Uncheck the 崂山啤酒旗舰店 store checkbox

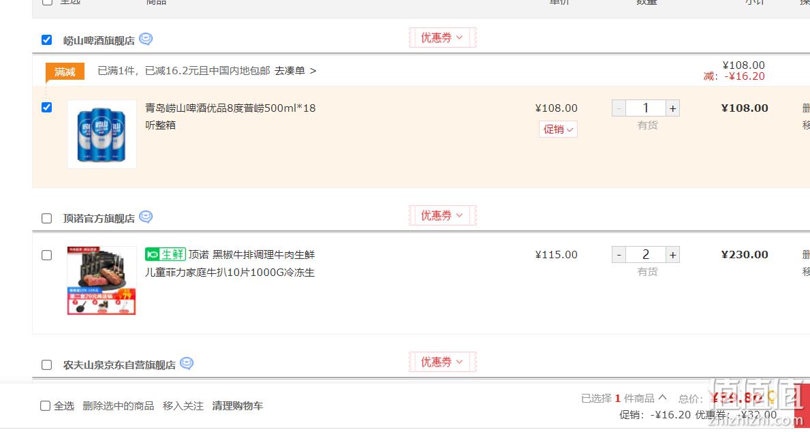[46, 40]
